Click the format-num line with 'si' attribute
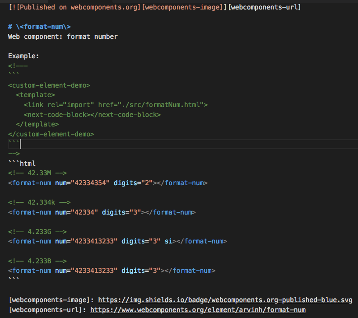The width and height of the screenshot is (358, 318). coord(117,241)
